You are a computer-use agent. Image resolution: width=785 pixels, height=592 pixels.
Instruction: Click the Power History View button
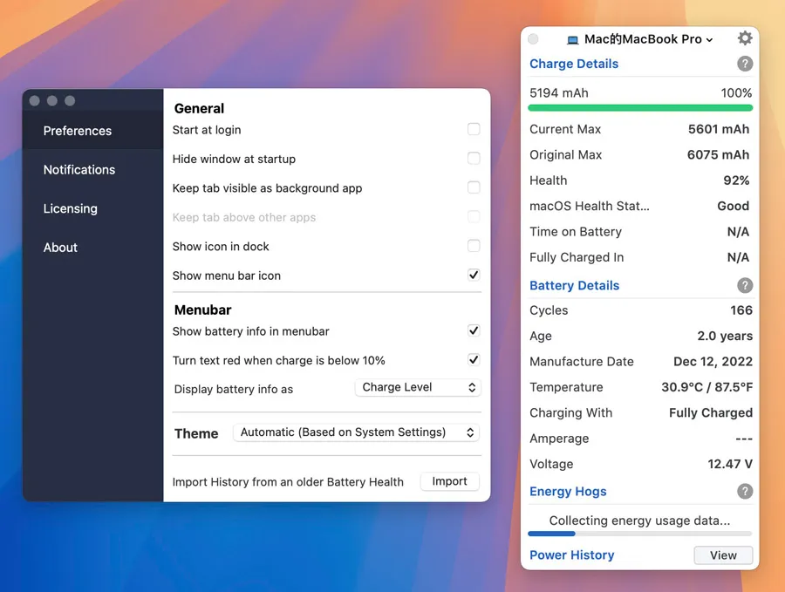723,555
